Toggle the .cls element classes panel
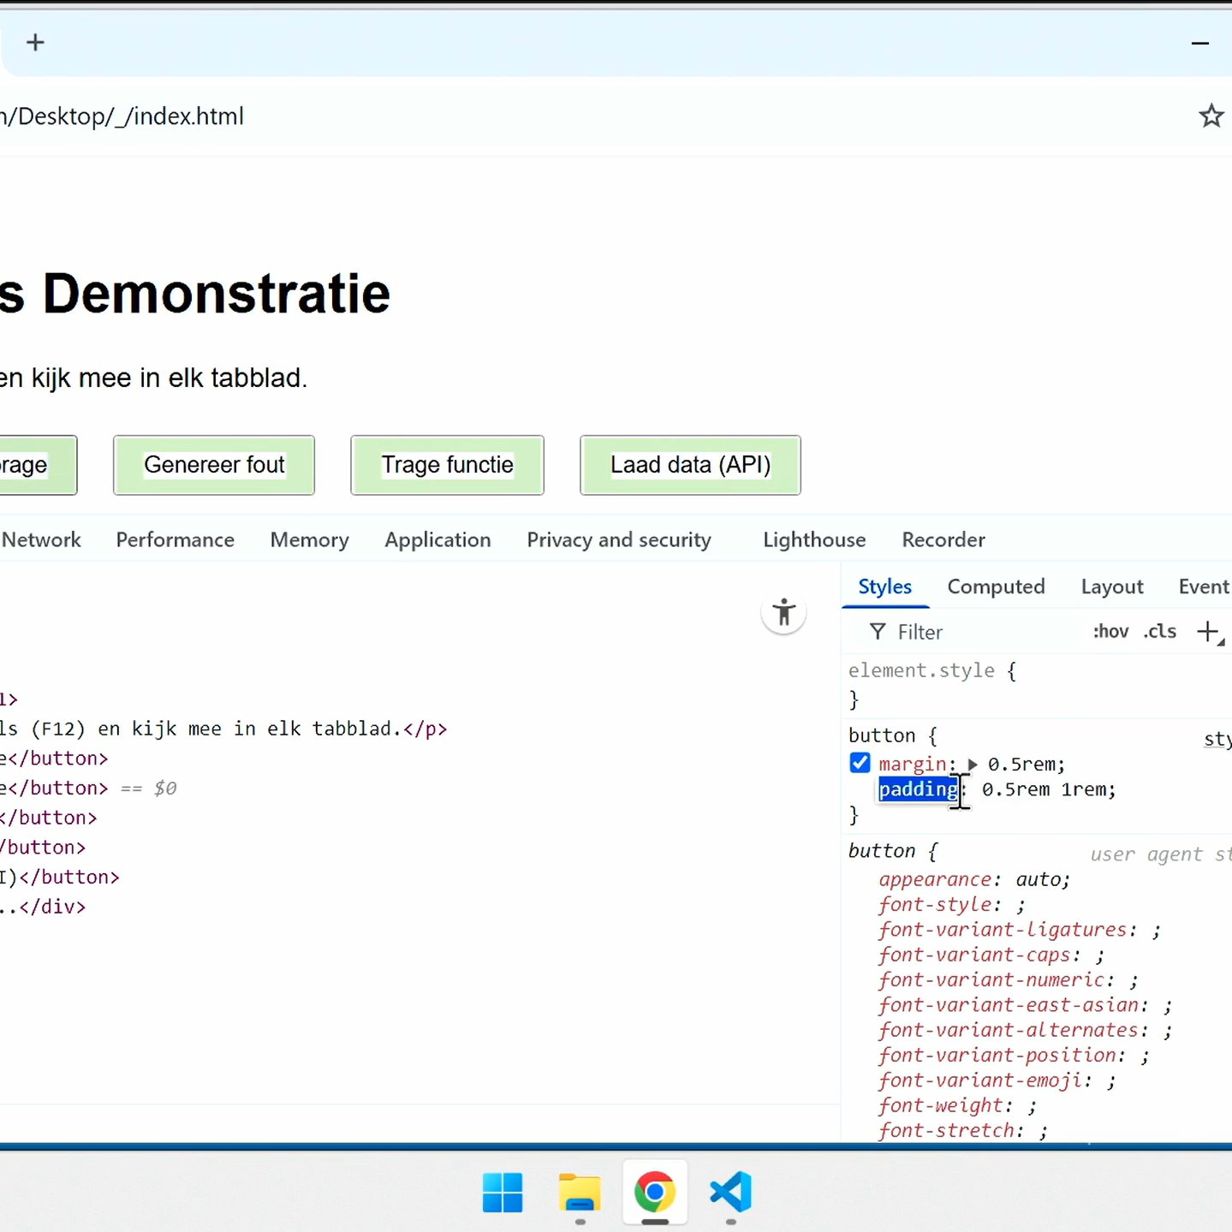 1160,632
